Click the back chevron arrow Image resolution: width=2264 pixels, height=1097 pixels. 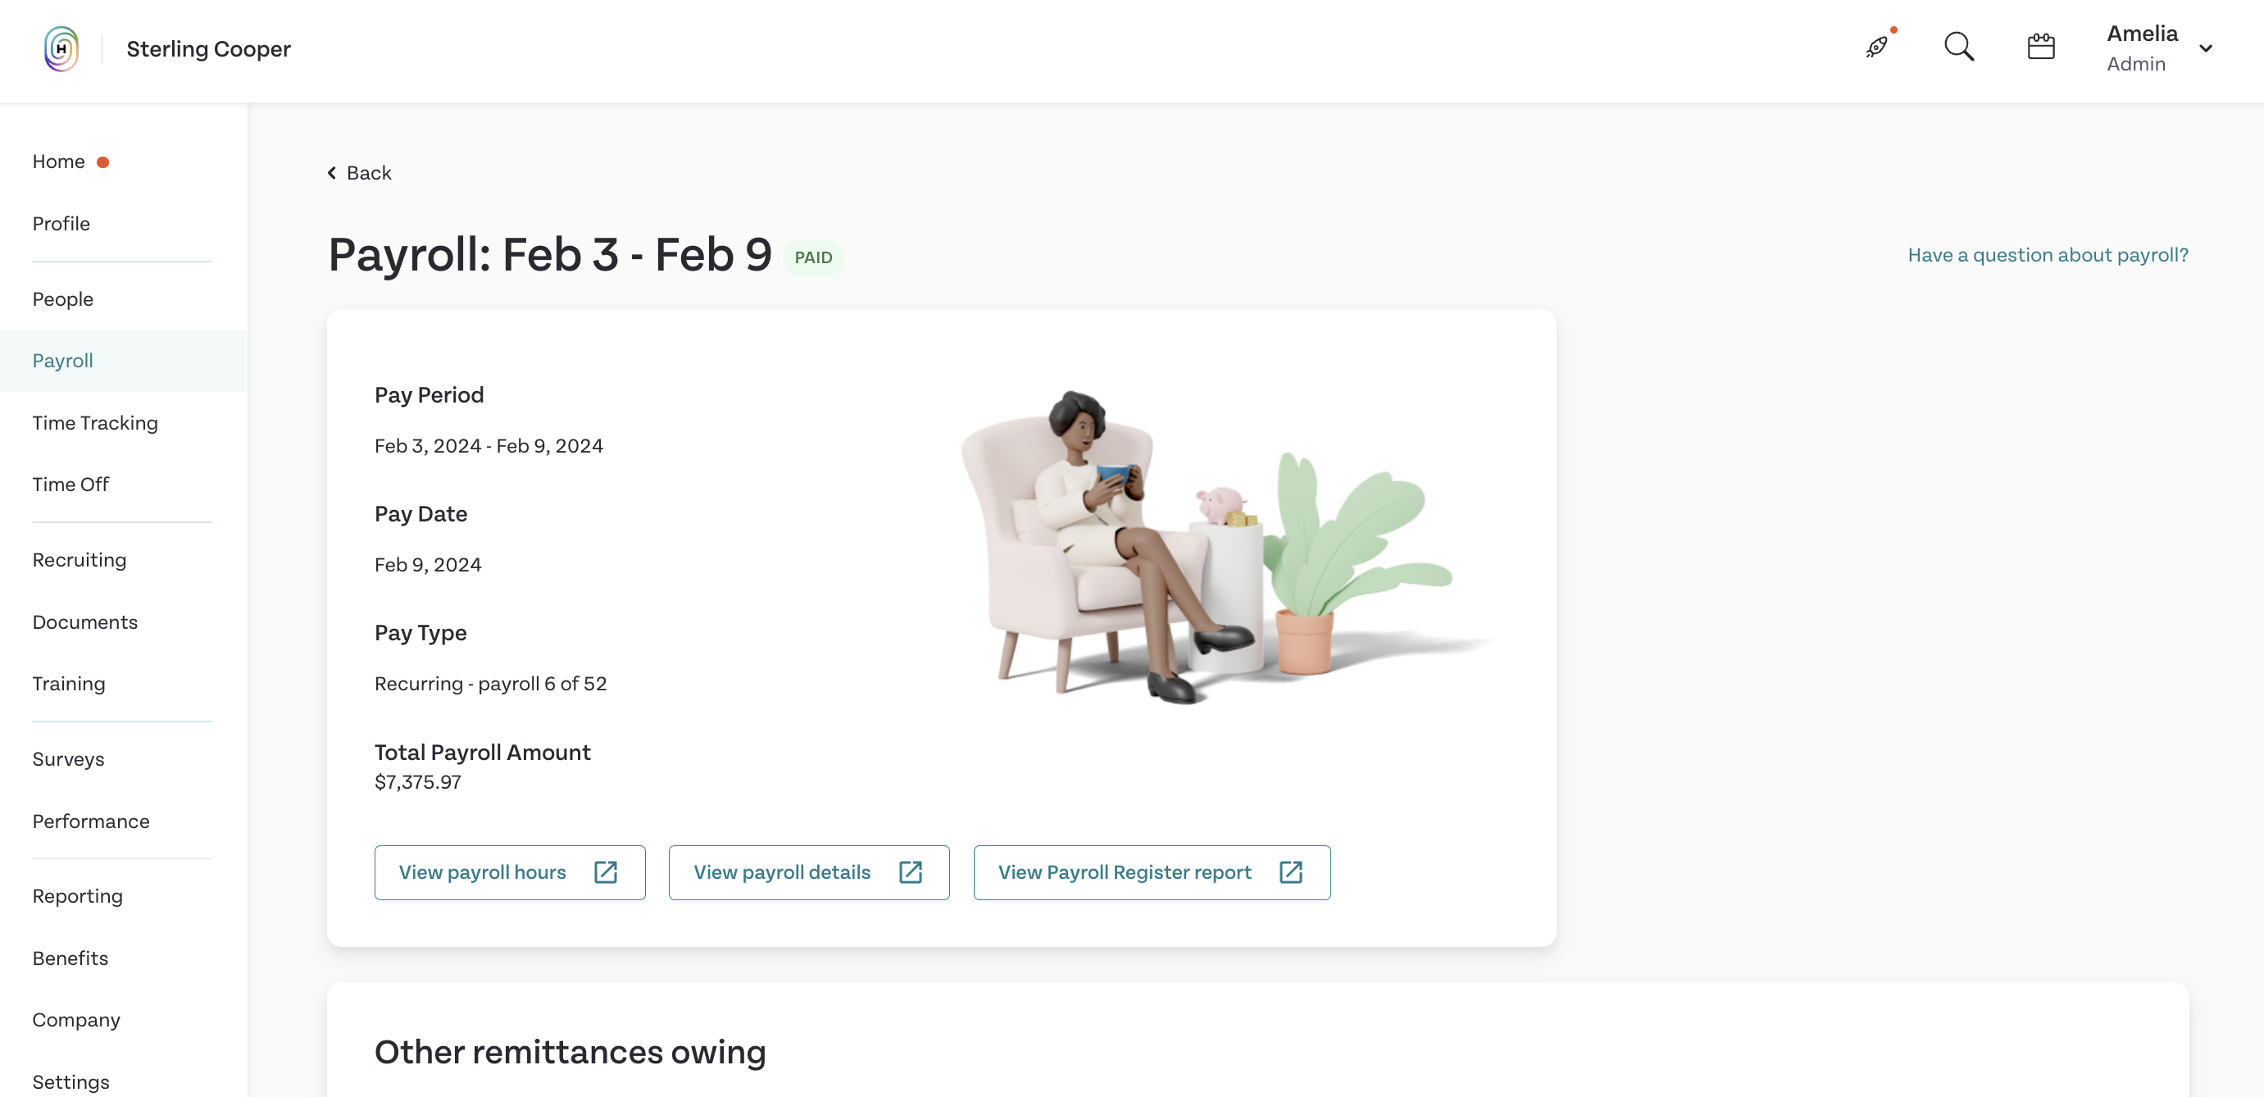(x=332, y=173)
